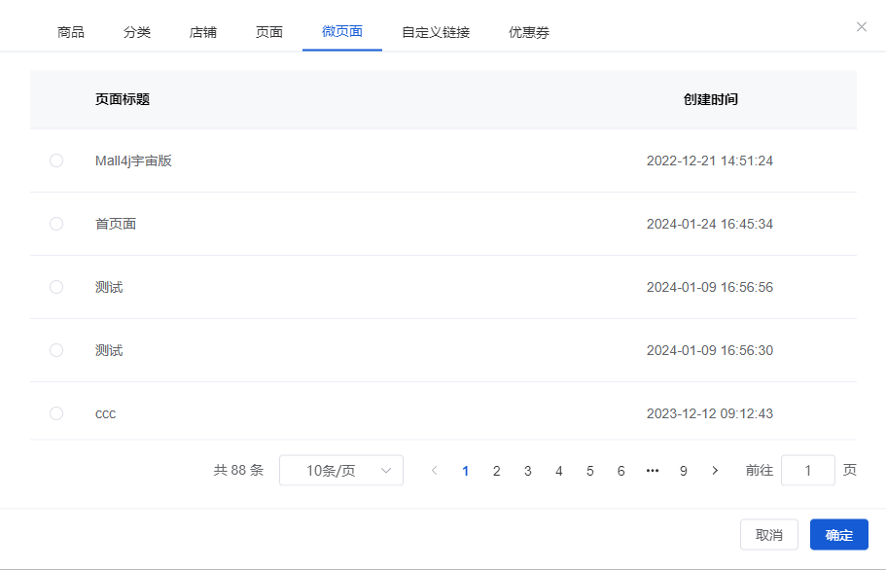The width and height of the screenshot is (886, 570).
Task: Click the date 2024-01-09 16:56:30
Action: [x=710, y=350]
